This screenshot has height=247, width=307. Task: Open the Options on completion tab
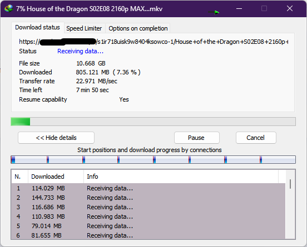tap(138, 28)
